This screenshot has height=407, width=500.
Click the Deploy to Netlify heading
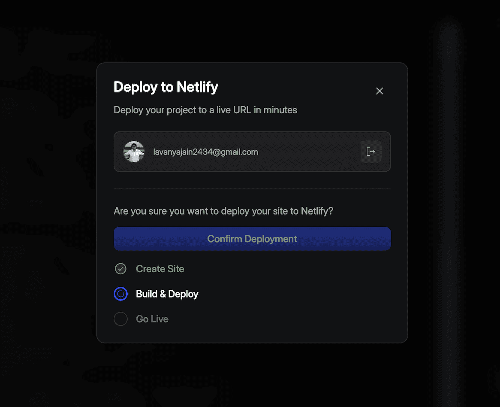[x=166, y=87]
